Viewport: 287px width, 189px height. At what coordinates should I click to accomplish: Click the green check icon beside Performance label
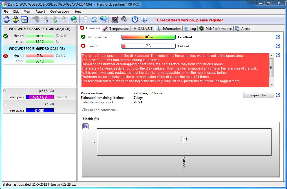click(x=83, y=37)
